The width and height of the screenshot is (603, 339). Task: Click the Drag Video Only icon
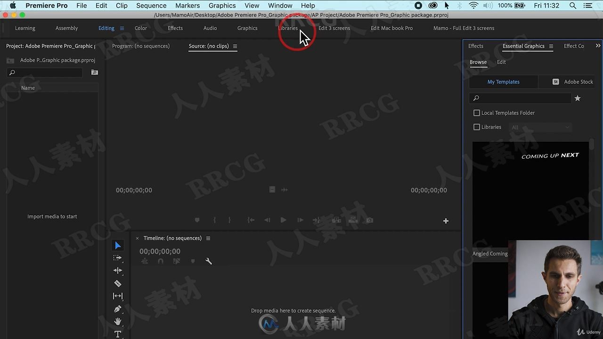pyautogui.click(x=272, y=189)
